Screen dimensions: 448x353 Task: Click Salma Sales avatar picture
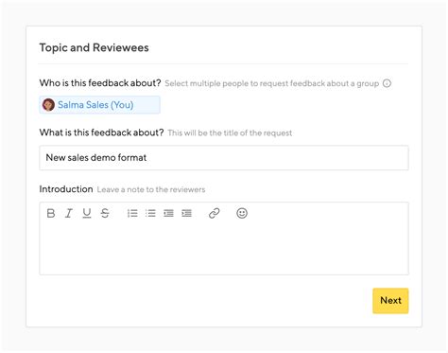tap(48, 105)
